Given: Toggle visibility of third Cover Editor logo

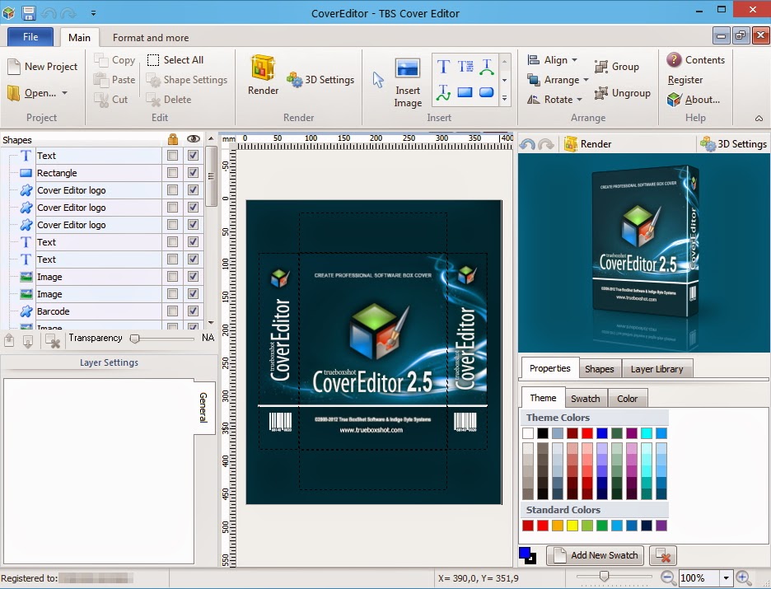Looking at the screenshot, I should [x=193, y=224].
